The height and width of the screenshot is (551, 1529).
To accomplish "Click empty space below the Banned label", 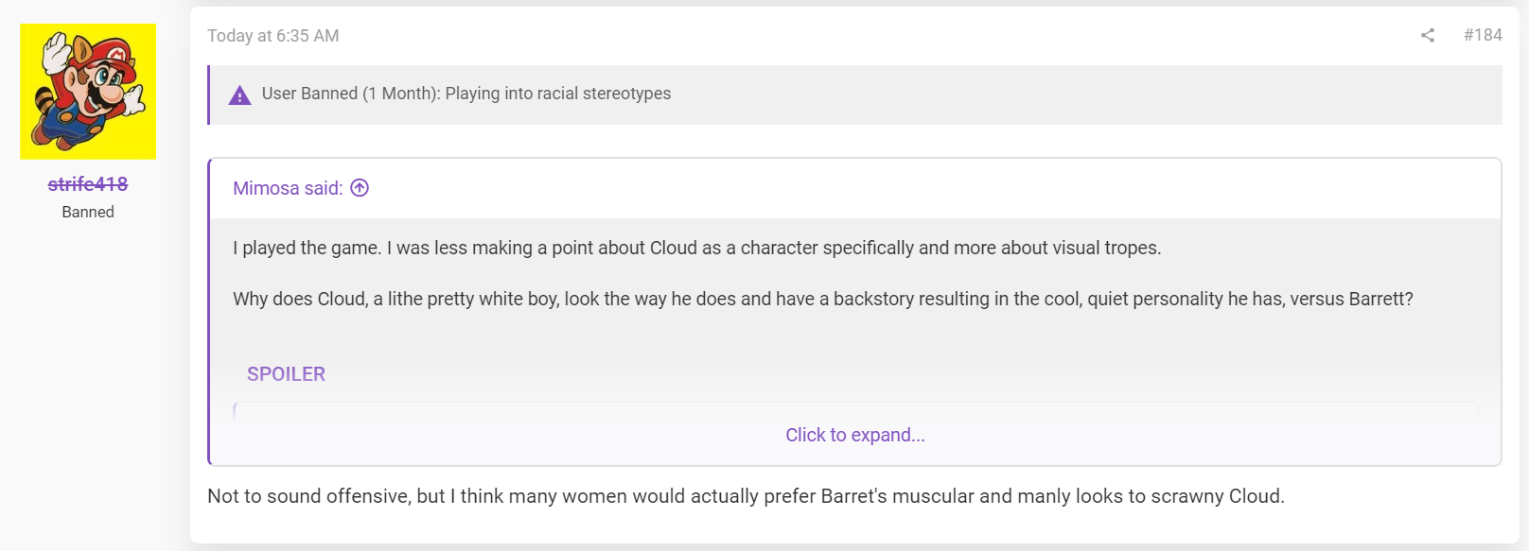I will (x=88, y=378).
